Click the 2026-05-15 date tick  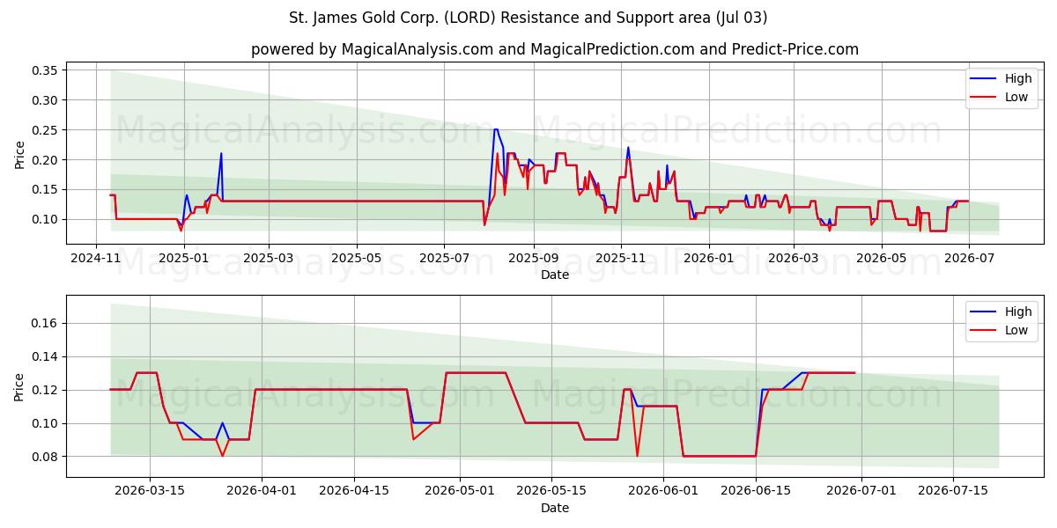tap(551, 491)
